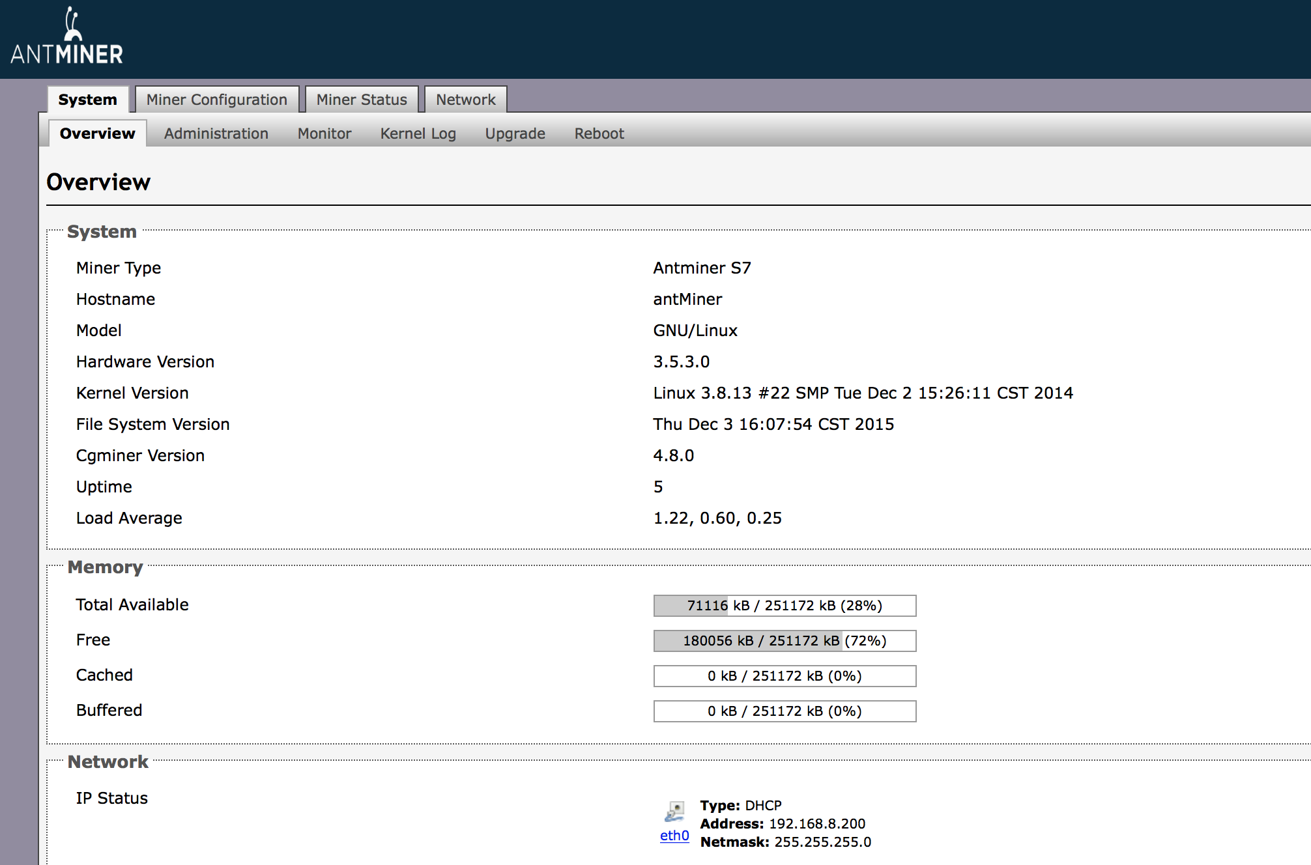The height and width of the screenshot is (865, 1311).
Task: Switch to the Monitor sub-tab
Action: coord(324,134)
